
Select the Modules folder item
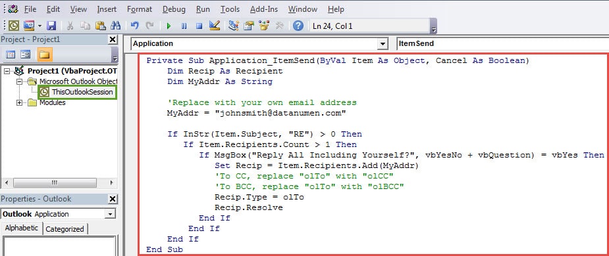tap(53, 102)
